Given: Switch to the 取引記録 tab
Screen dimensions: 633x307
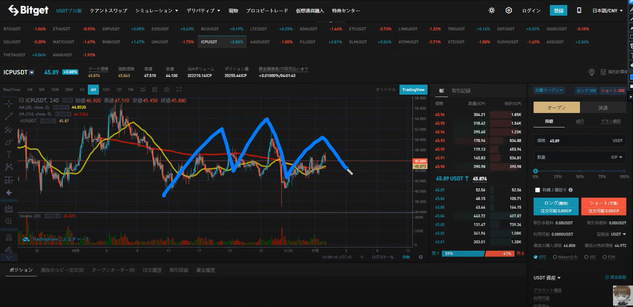Looking at the screenshot, I should pos(461,90).
